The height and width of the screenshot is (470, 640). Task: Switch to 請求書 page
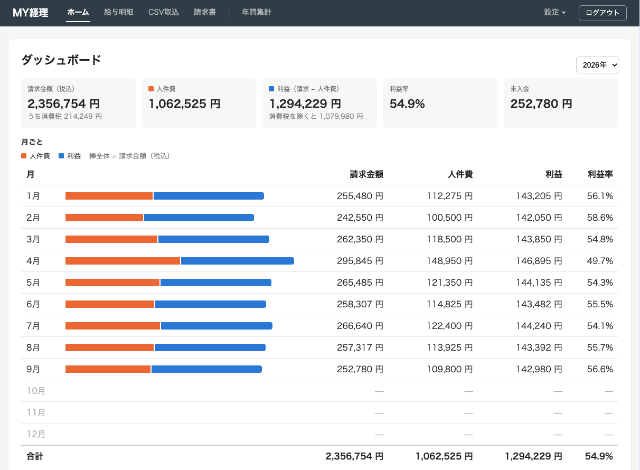pos(205,12)
